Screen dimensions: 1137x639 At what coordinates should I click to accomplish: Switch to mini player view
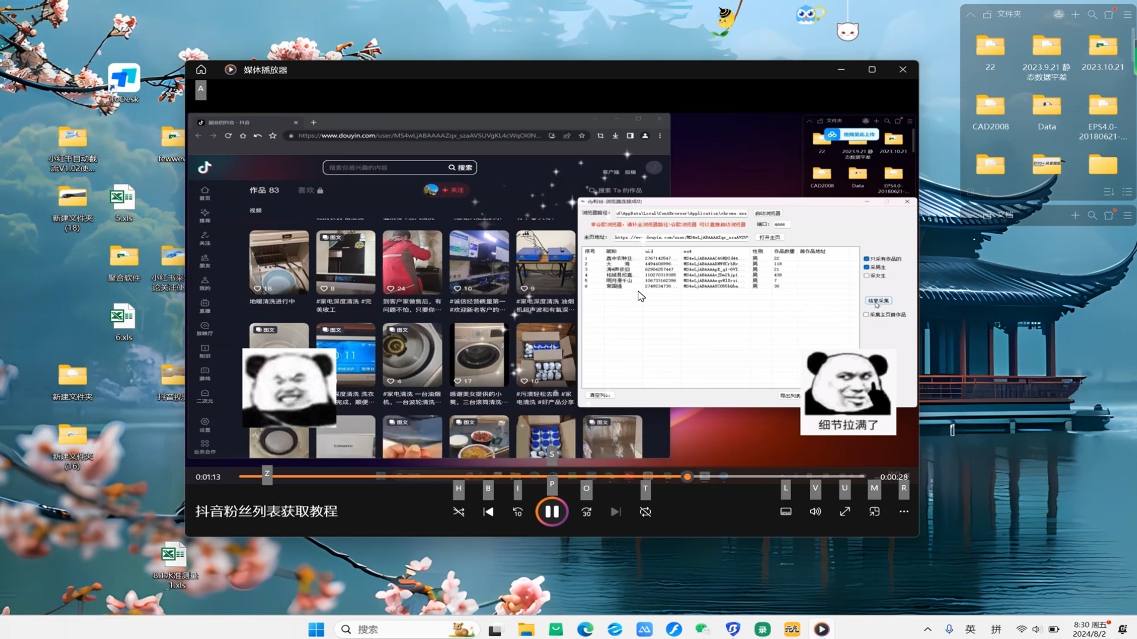pyautogui.click(x=875, y=512)
